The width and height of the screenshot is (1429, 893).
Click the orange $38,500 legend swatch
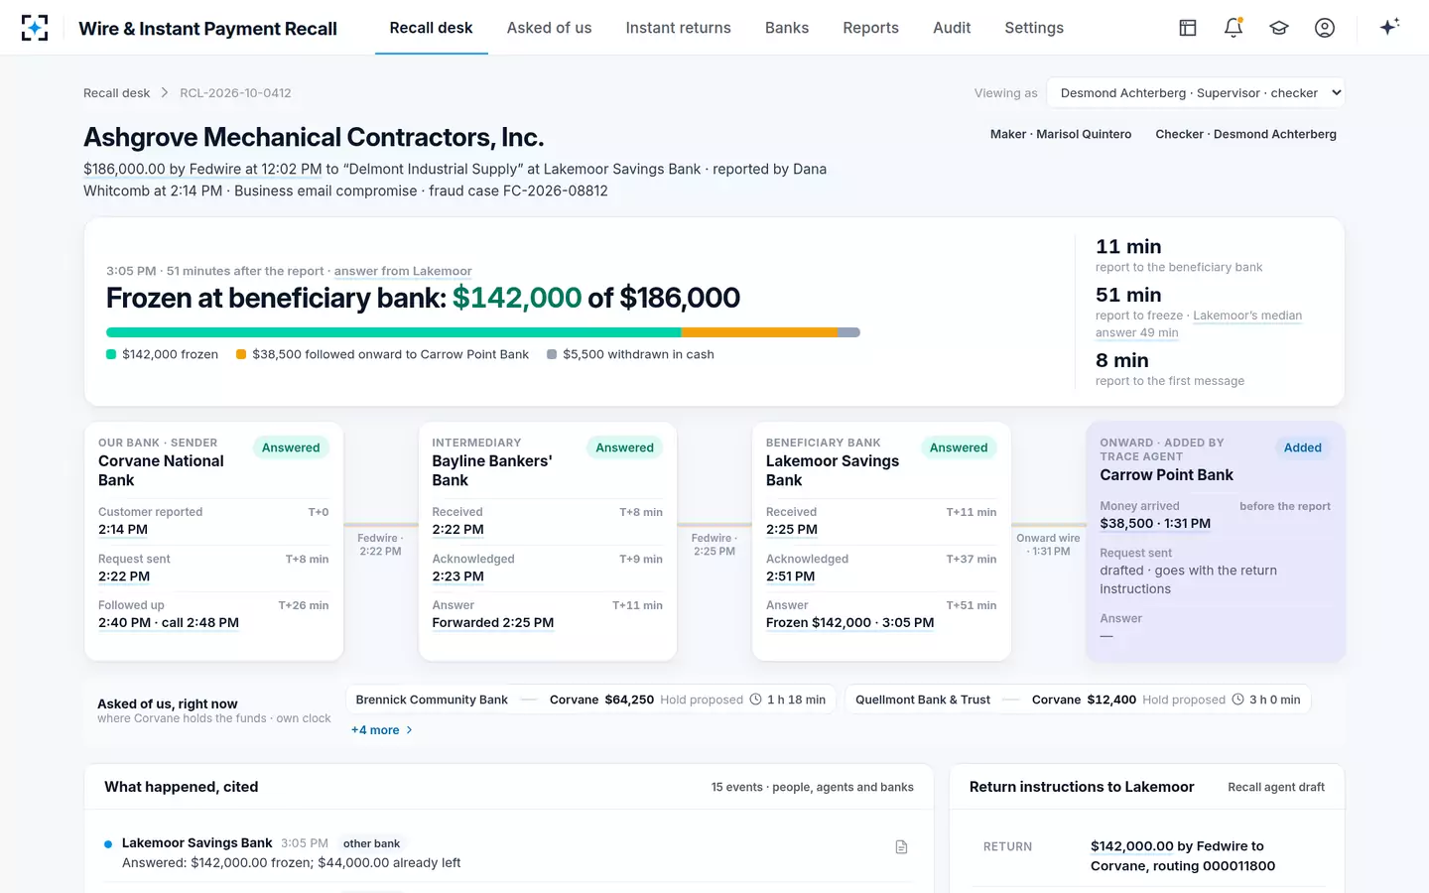coord(241,354)
